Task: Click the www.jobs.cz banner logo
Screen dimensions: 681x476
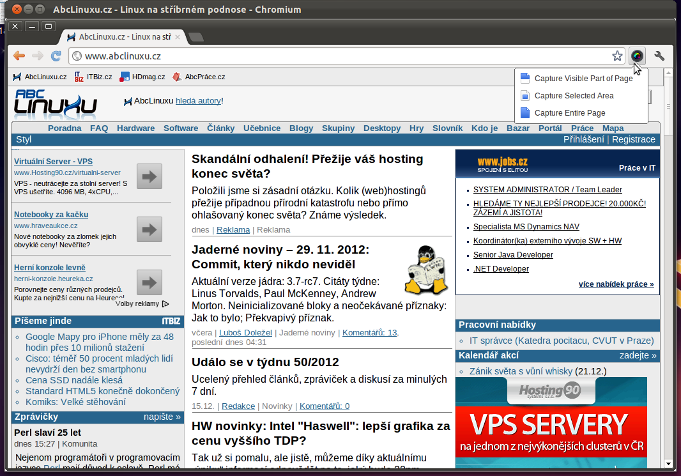Action: click(503, 164)
